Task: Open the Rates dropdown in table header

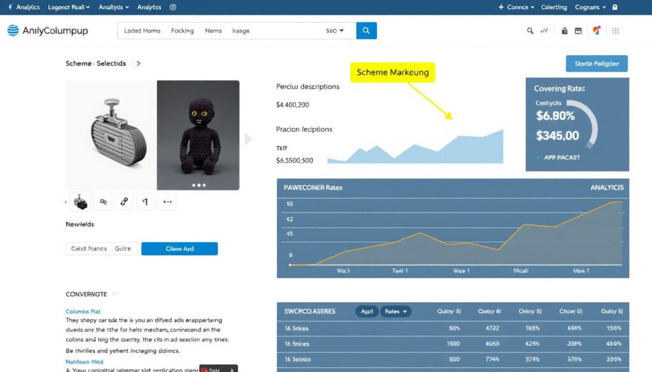Action: [x=396, y=311]
